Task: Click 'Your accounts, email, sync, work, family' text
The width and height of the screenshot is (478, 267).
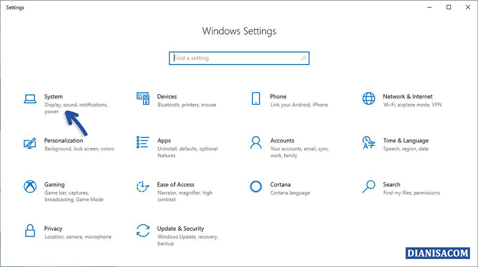Action: pos(300,152)
